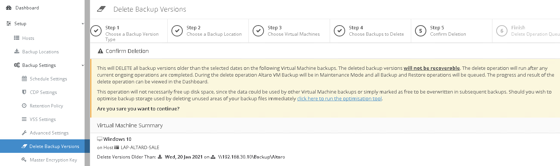Screen dimensions: 560x166
Task: Click the Retention Policy clock icon
Action: (24, 106)
